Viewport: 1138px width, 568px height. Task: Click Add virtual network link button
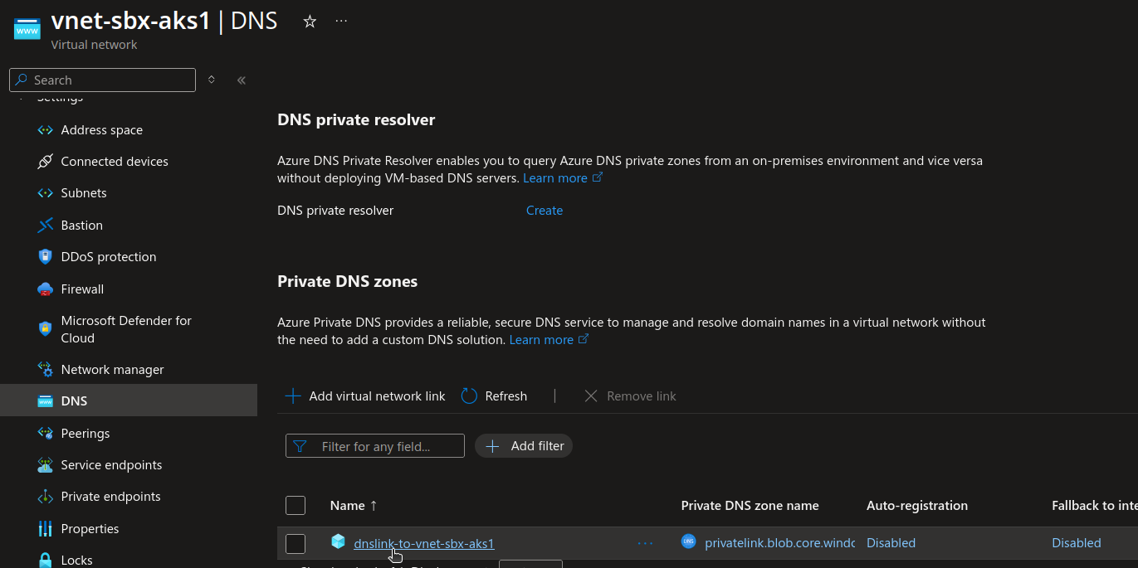coord(365,396)
